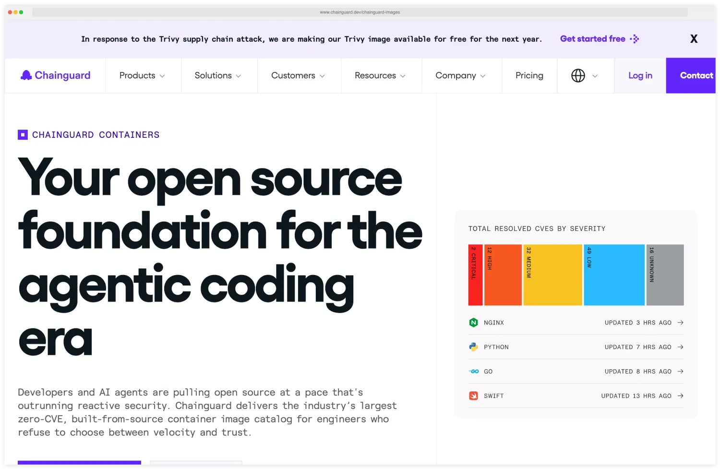Click the square icon beside Chainguard Containers
The image size is (720, 469).
[x=23, y=135]
